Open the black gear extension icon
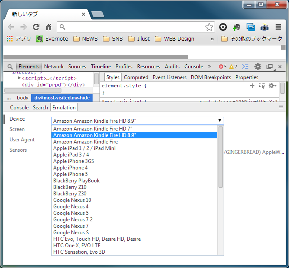Image resolution: width=289 pixels, height=268 pixels. tap(223, 27)
